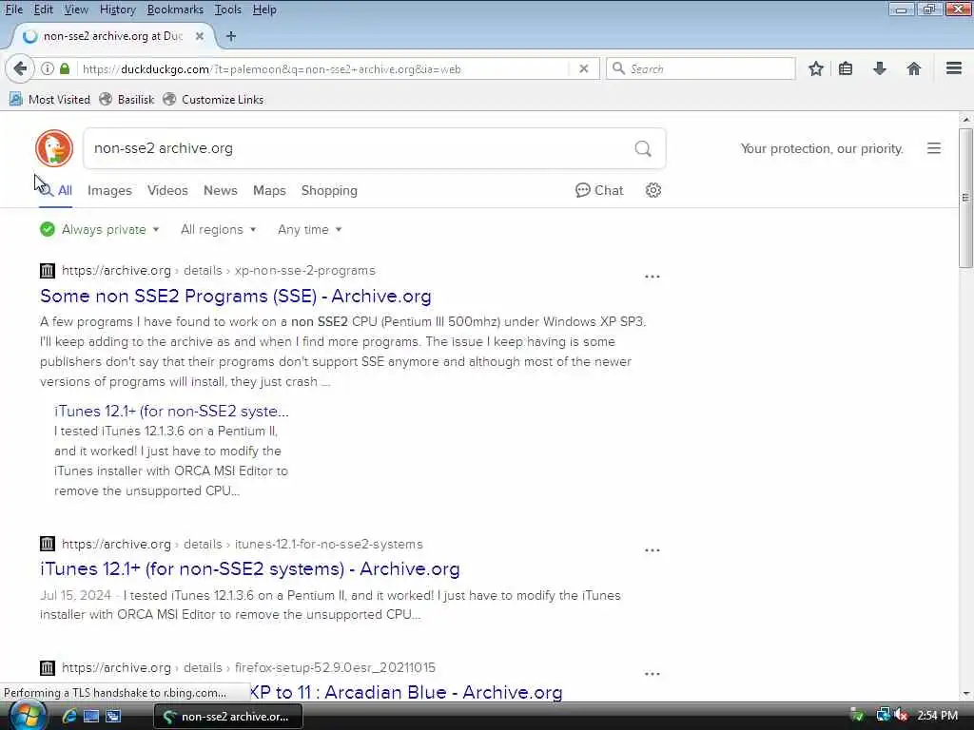Open the Tools menu

pos(228,10)
